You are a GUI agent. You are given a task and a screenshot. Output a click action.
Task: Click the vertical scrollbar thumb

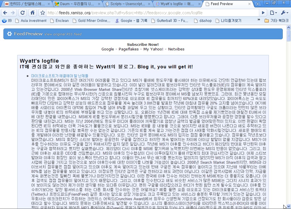(x=288, y=35)
